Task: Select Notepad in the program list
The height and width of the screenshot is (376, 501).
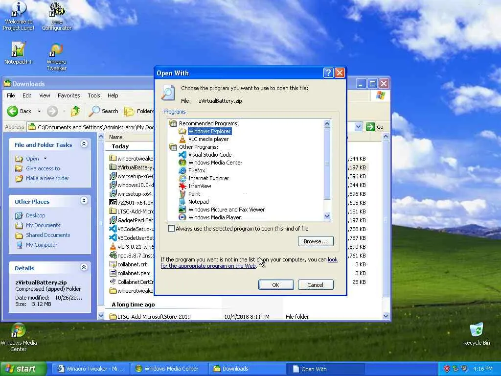Action: (198, 202)
